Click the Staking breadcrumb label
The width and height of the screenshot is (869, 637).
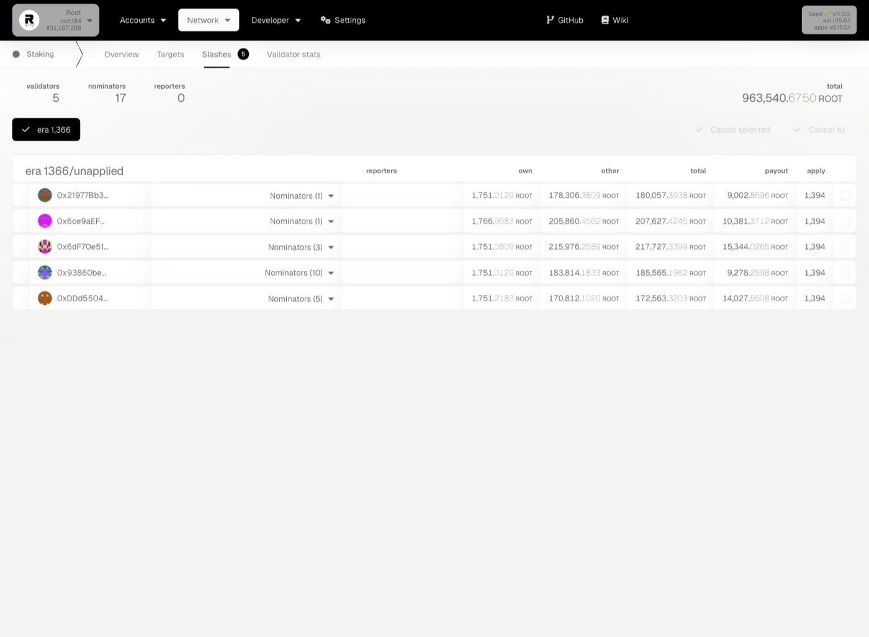coord(40,54)
